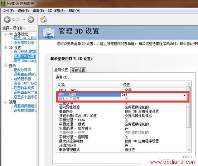Open 设置 3D 立体视觉 link

pyautogui.click(x=25, y=38)
